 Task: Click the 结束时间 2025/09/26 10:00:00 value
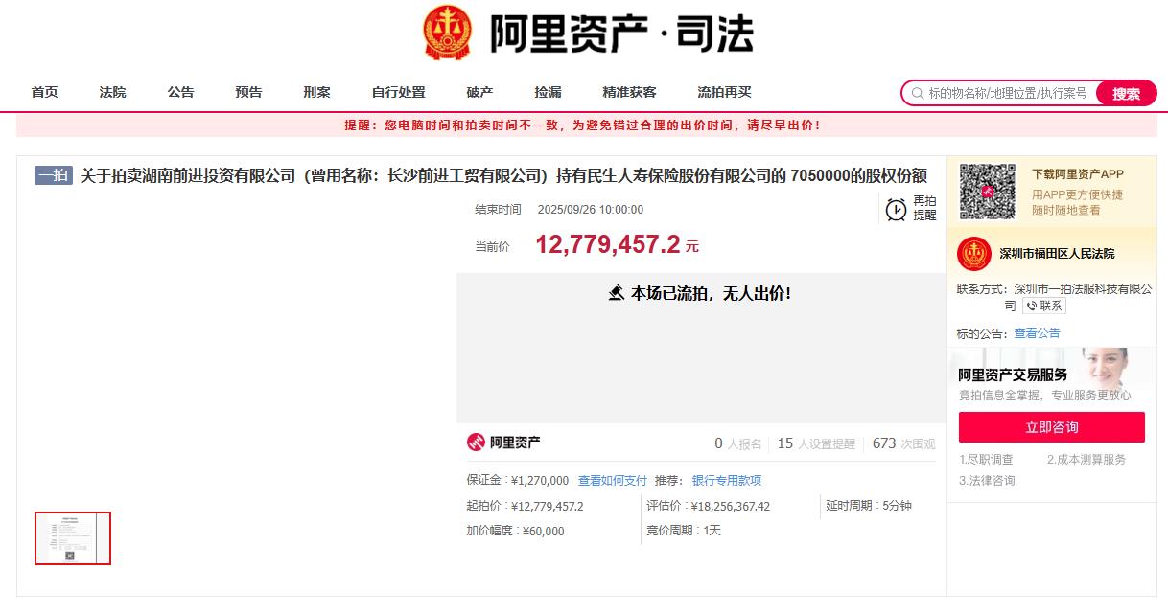591,210
